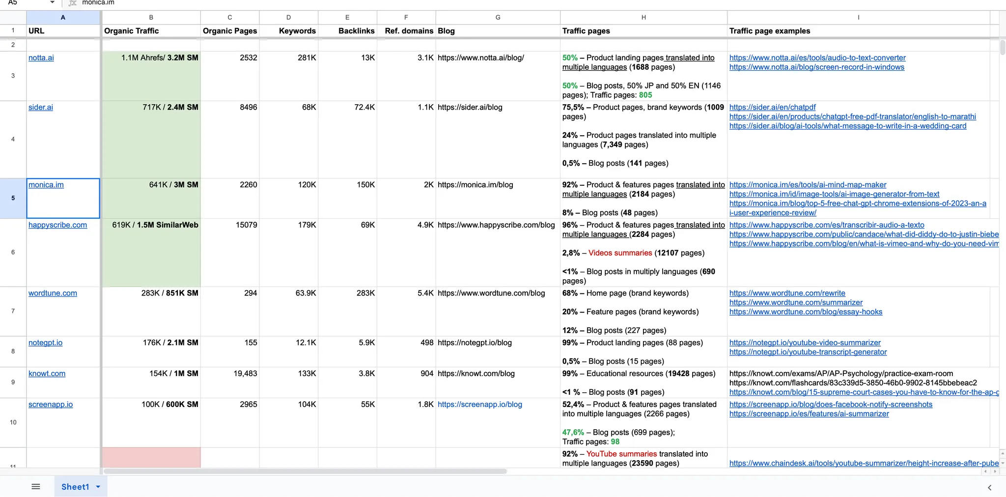Click the 'Ref. domains' header cell
Viewport: 1006px width, 497px height.
(406, 31)
